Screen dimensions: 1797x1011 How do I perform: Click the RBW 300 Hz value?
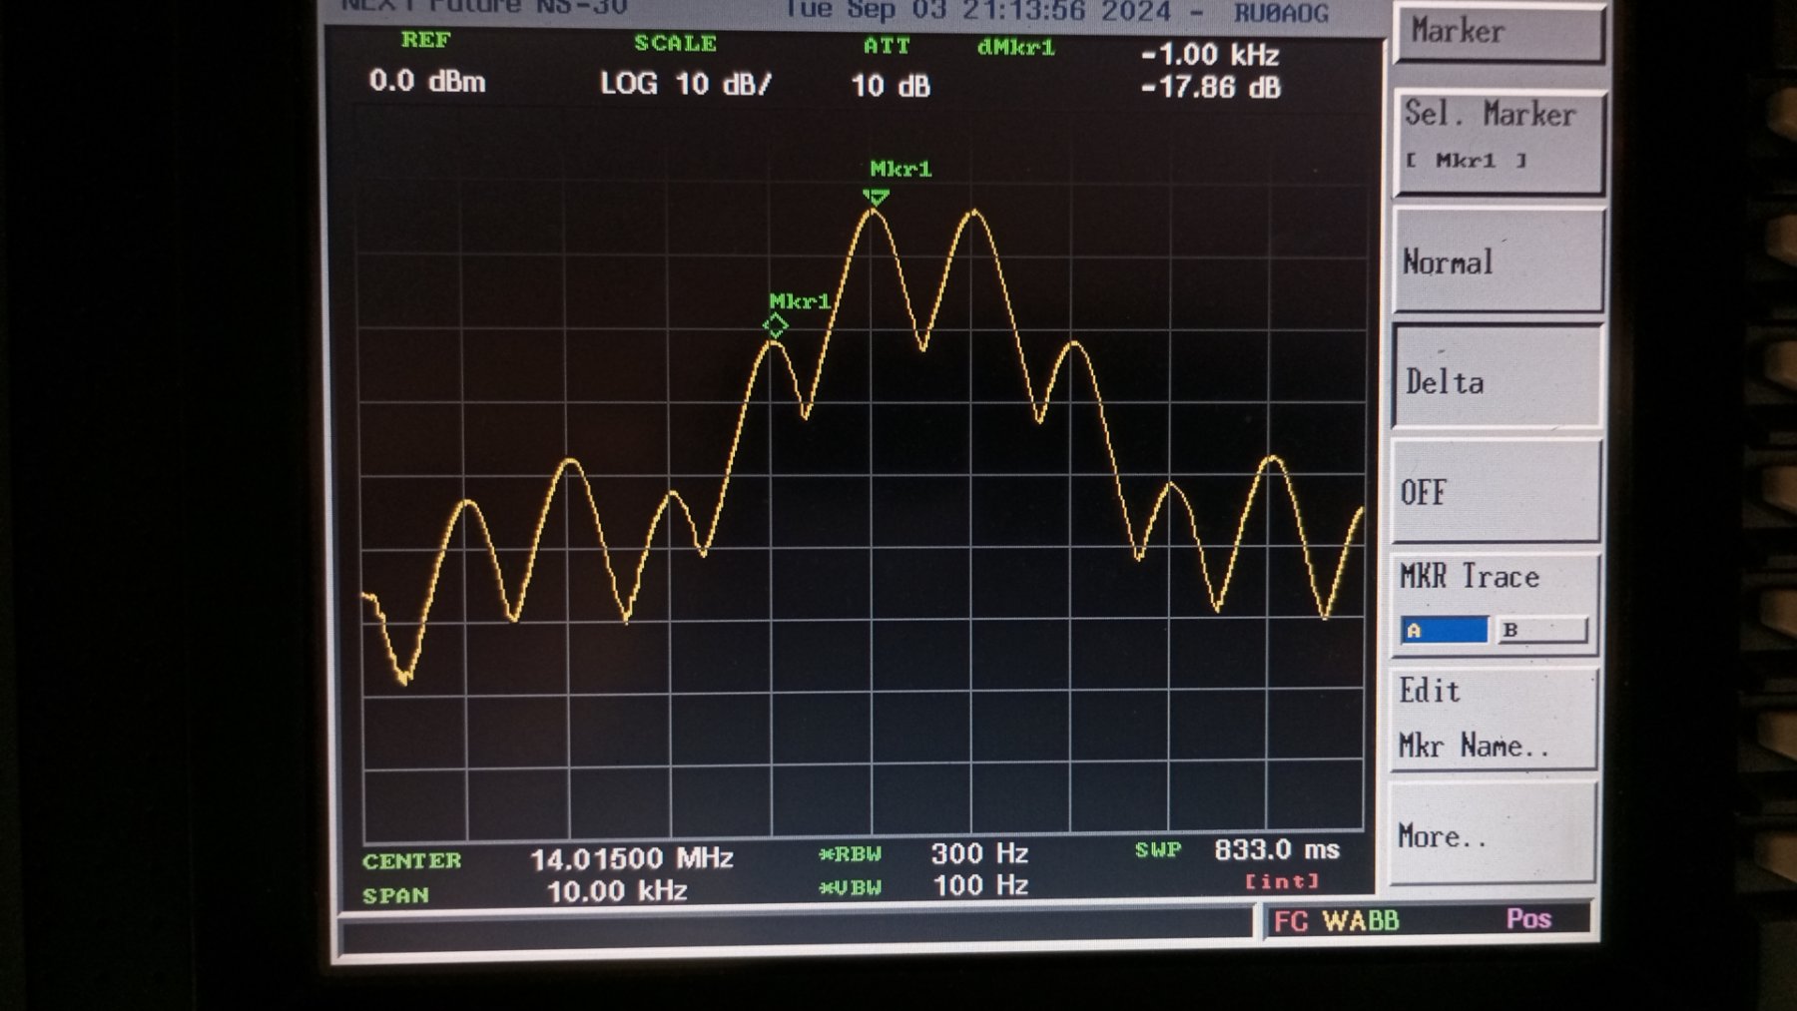979,854
